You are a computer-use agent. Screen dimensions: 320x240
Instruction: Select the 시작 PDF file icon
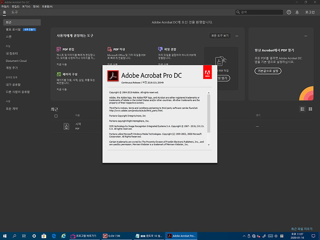[66, 126]
